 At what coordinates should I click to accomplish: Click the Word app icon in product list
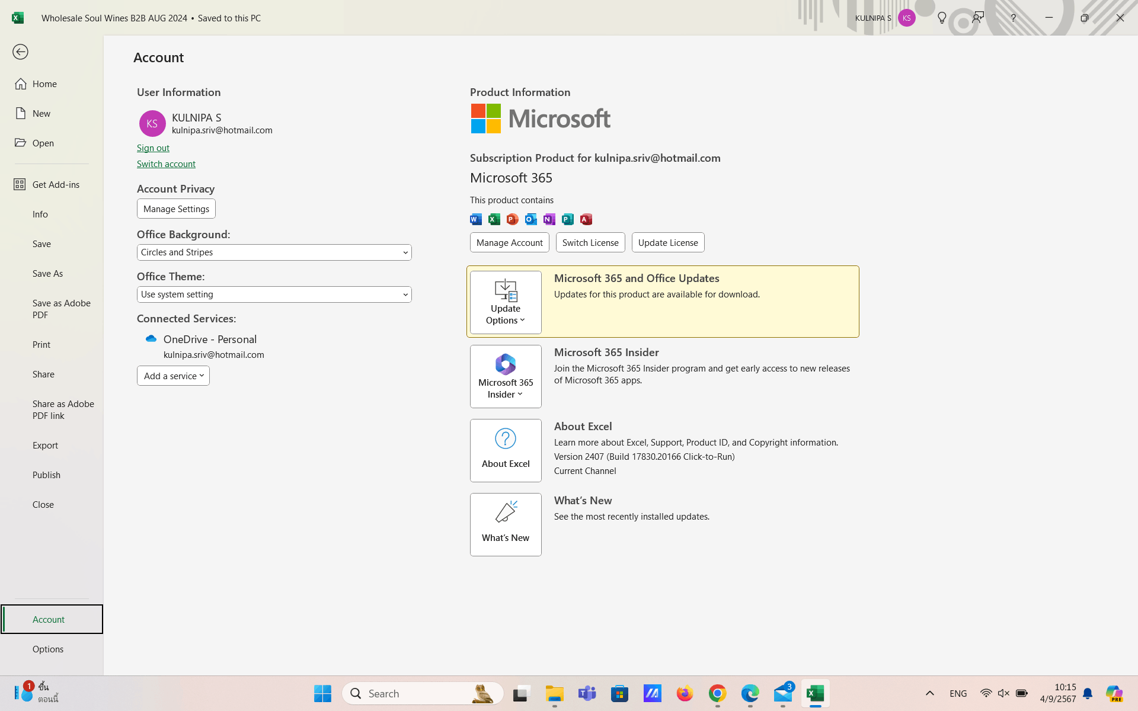pos(476,219)
